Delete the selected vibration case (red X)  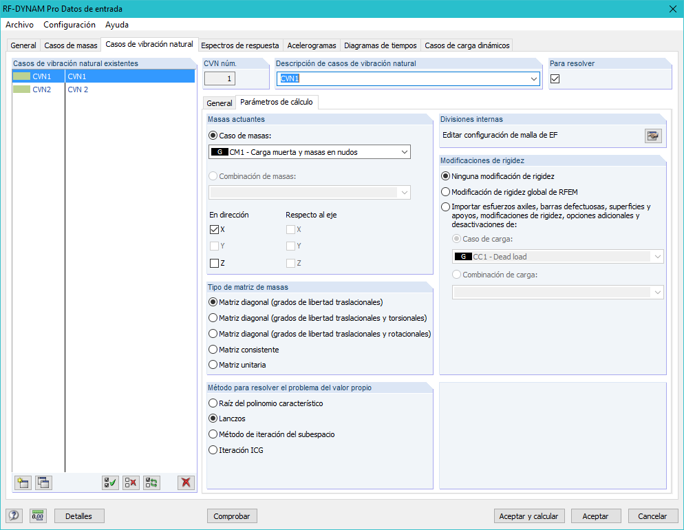[186, 483]
